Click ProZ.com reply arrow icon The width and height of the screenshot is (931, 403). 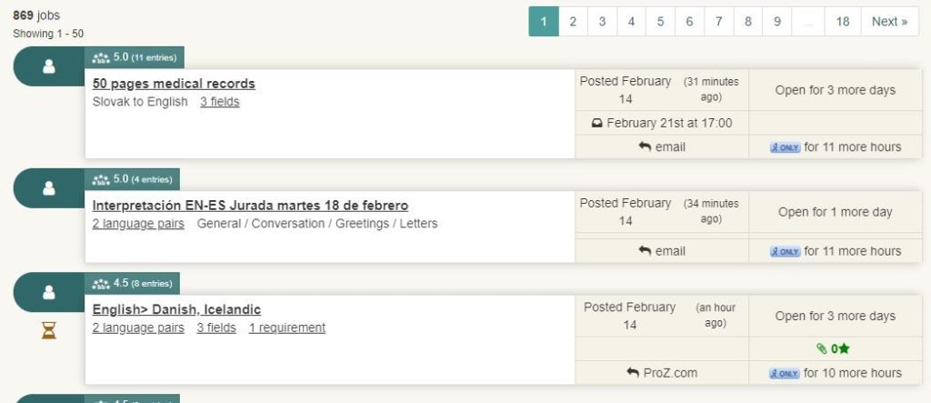tap(633, 373)
